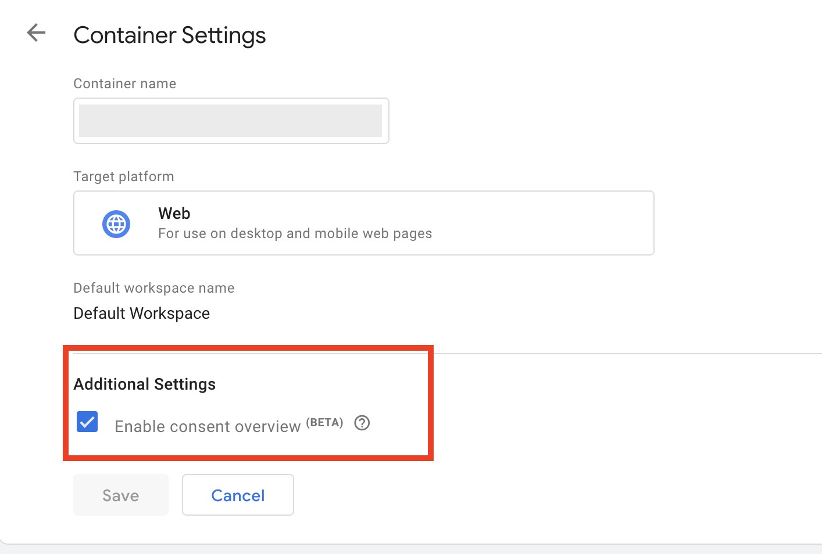Click the back arrow beside Container Settings
Viewport: 822px width, 554px height.
(x=36, y=33)
